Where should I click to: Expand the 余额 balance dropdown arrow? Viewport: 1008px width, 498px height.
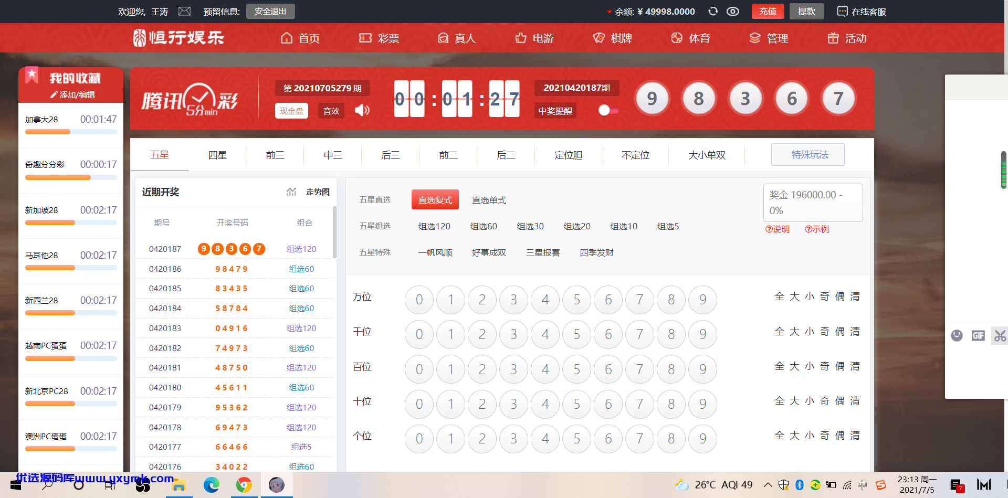pyautogui.click(x=609, y=12)
